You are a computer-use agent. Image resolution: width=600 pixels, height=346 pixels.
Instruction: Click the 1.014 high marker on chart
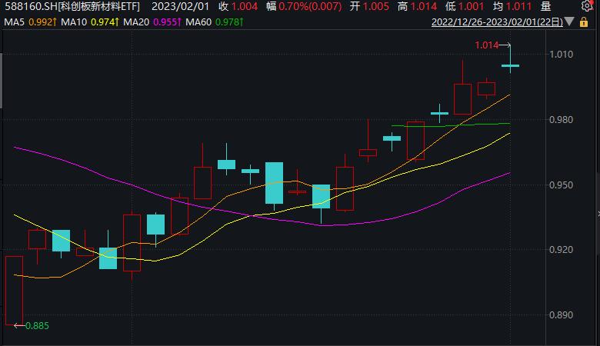click(486, 45)
